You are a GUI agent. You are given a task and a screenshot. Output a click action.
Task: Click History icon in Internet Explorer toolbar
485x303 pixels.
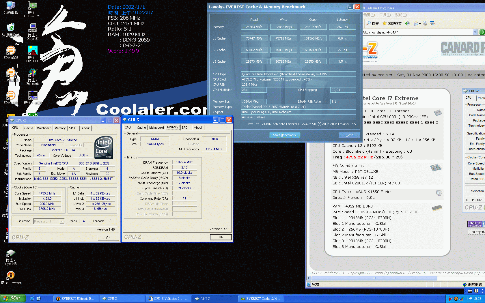click(x=407, y=23)
